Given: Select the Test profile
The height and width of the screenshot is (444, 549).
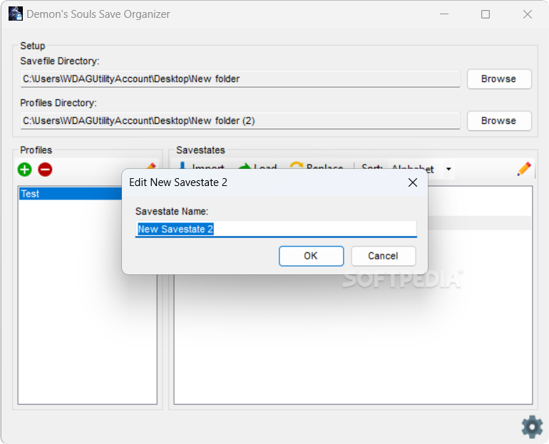Looking at the screenshot, I should coord(71,193).
